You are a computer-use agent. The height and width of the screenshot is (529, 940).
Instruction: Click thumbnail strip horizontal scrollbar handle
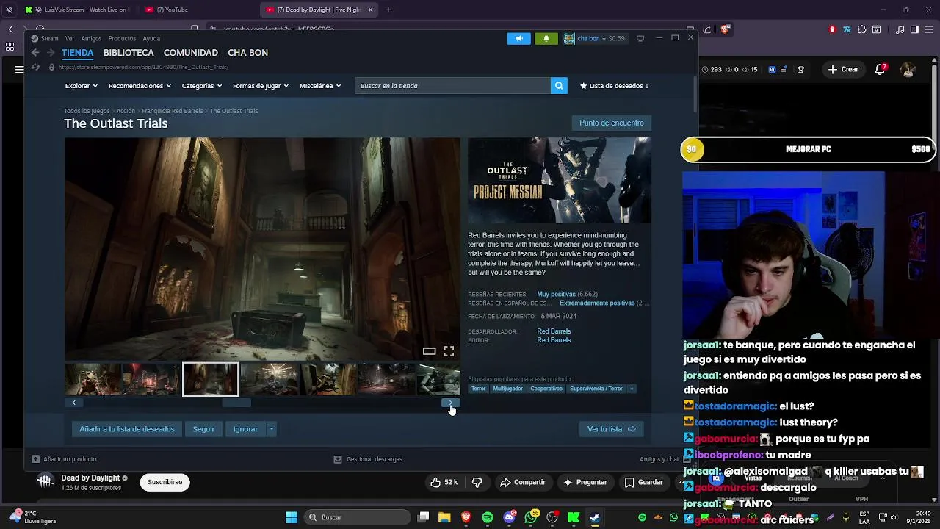(x=236, y=403)
